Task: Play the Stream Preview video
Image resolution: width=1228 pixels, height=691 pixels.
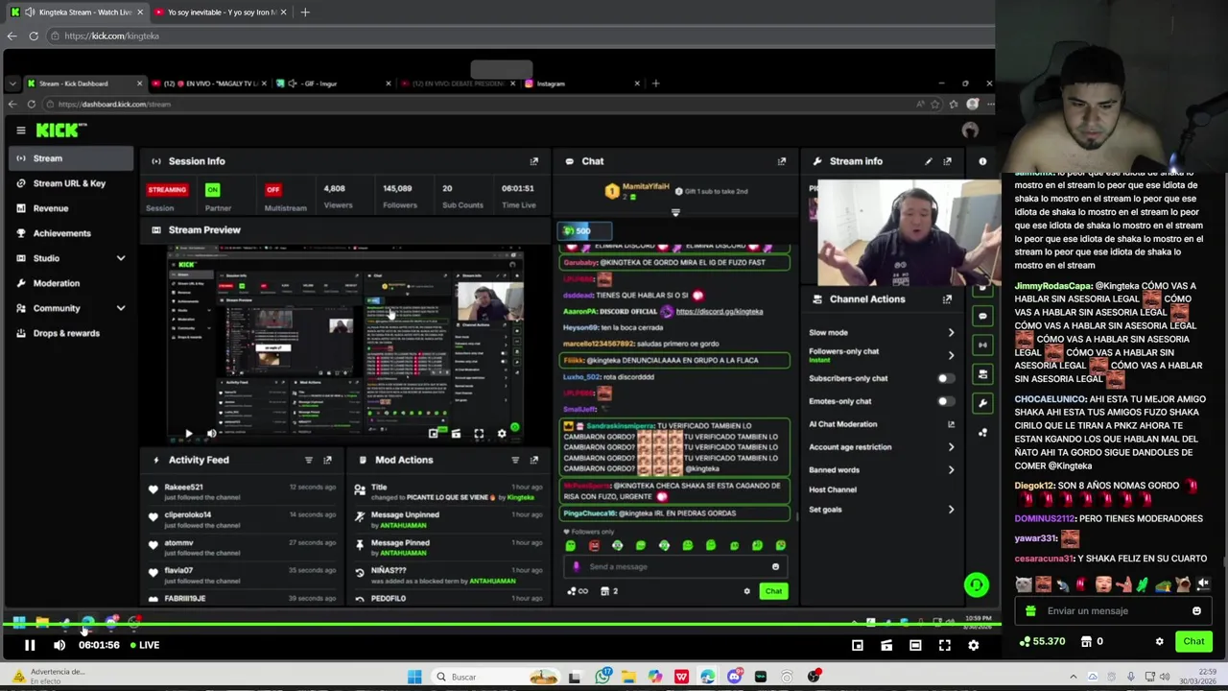Action: click(x=188, y=434)
